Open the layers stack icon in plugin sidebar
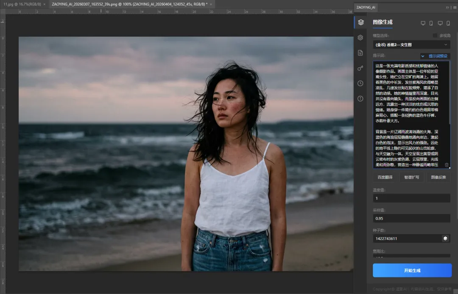458x294 pixels. coord(360,22)
